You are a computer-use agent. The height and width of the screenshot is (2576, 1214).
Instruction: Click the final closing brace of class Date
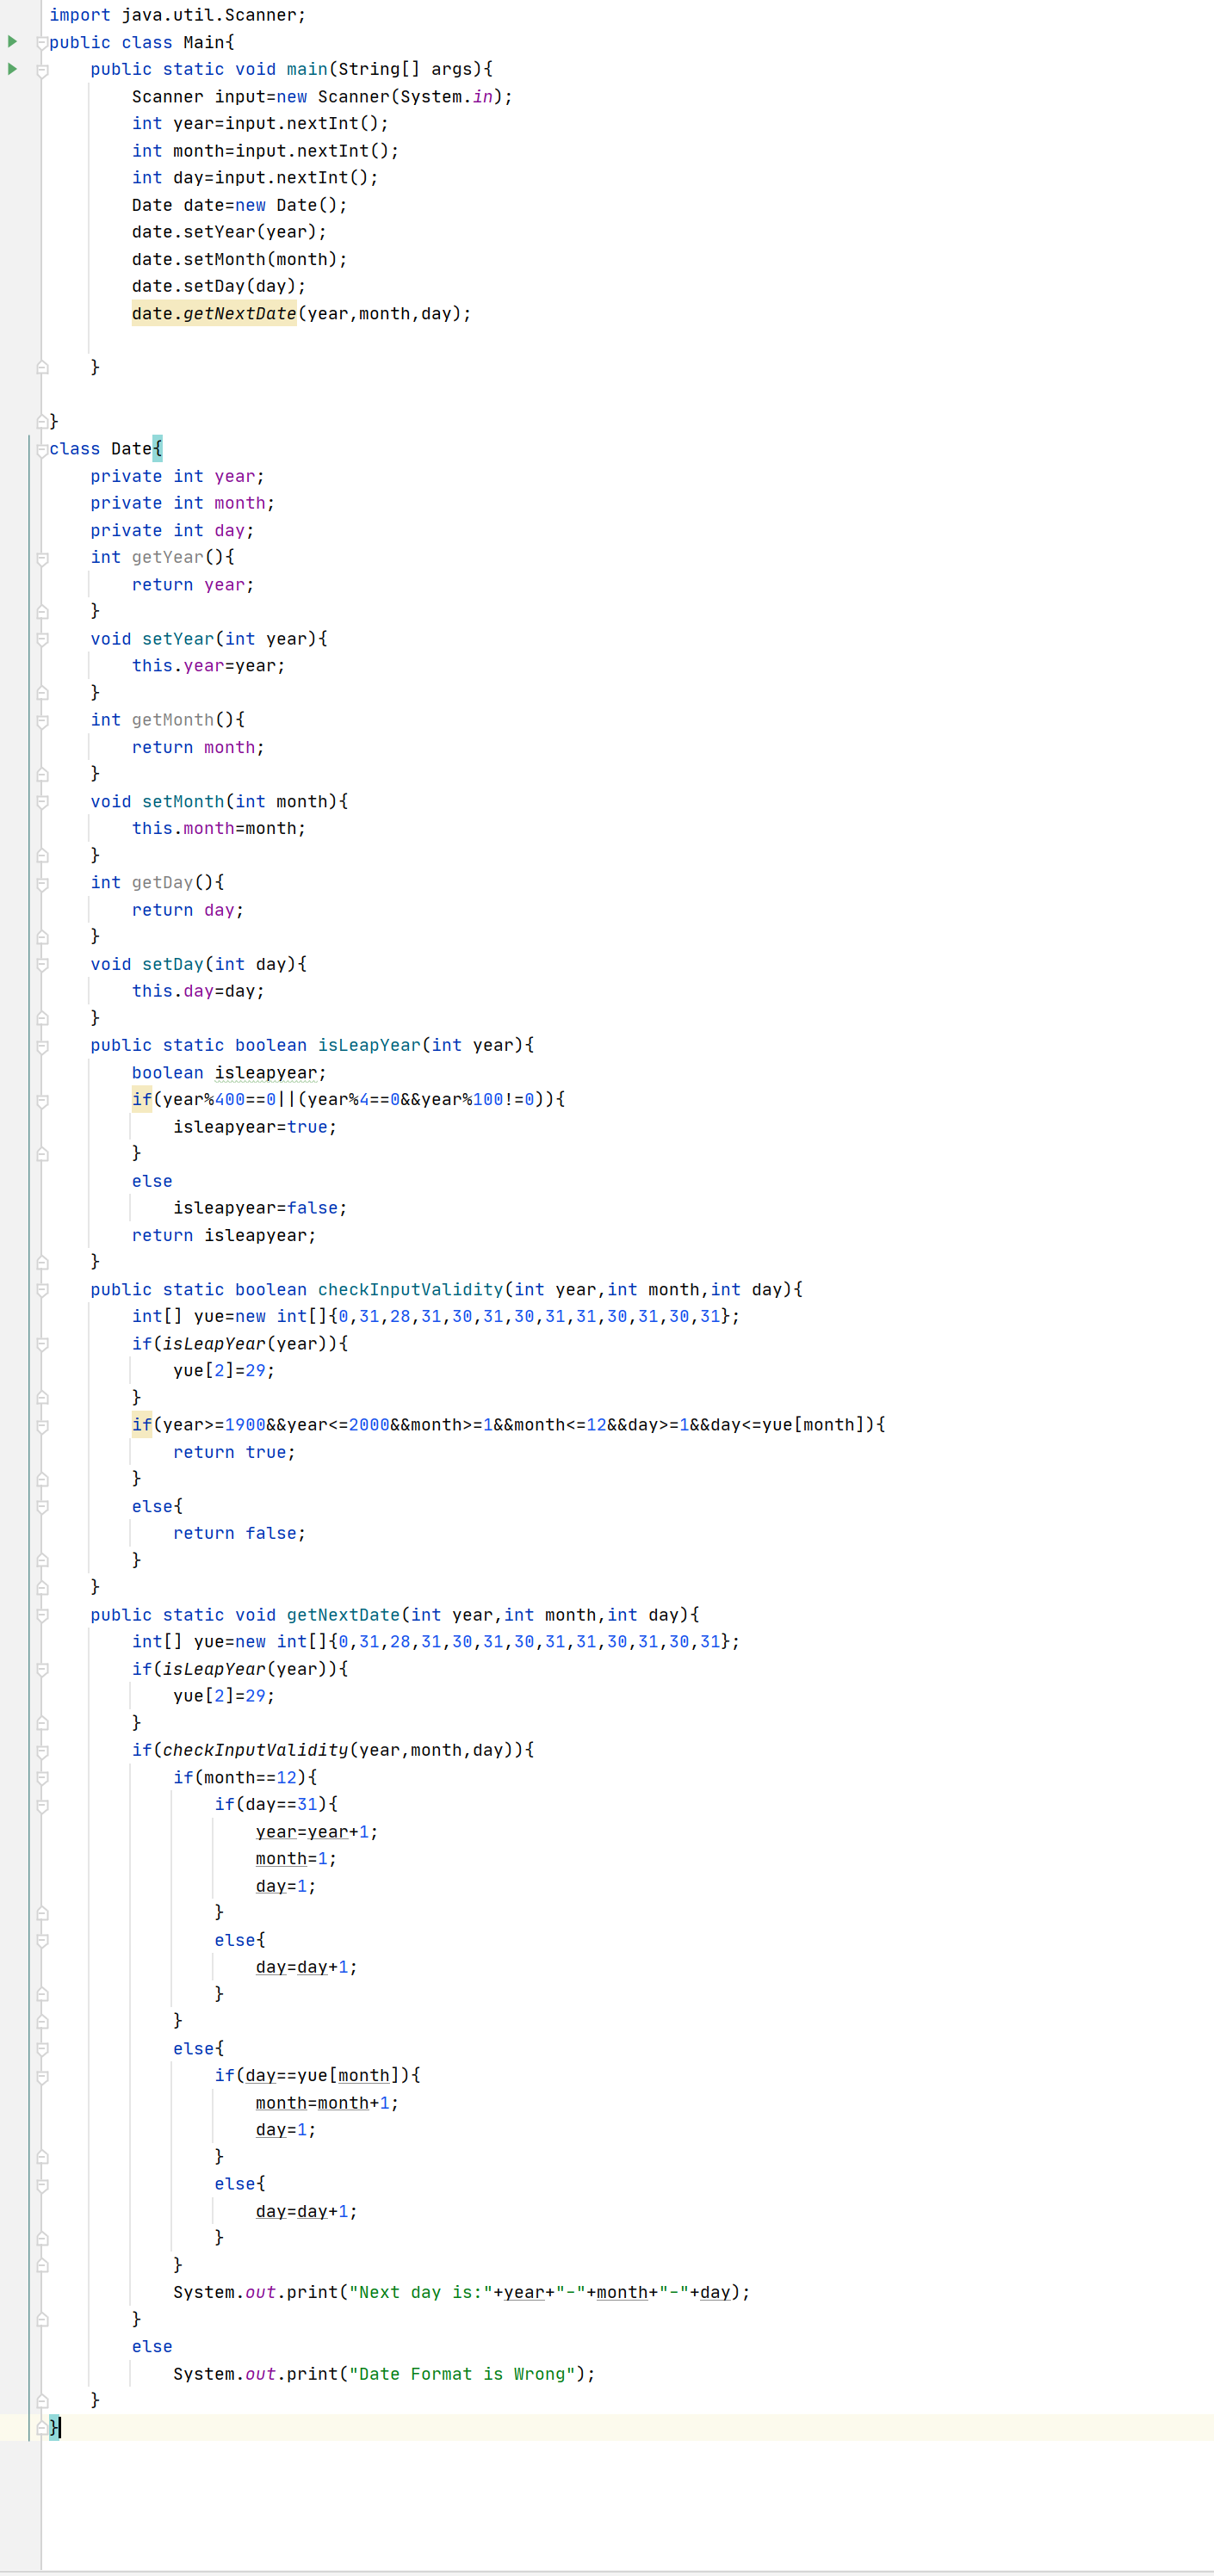[x=54, y=2427]
